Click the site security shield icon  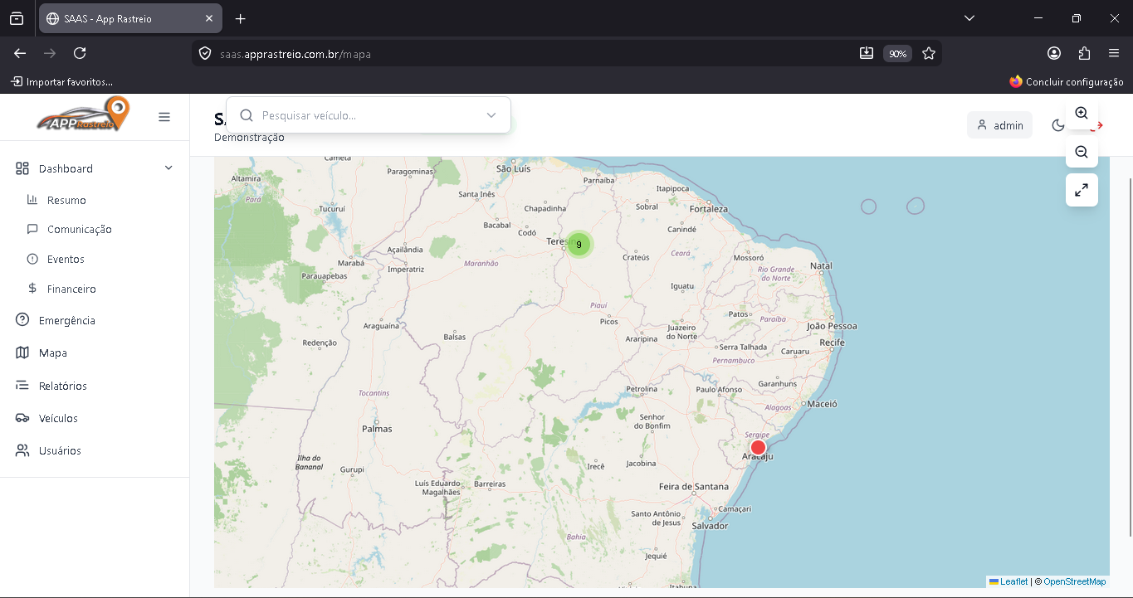coord(204,53)
